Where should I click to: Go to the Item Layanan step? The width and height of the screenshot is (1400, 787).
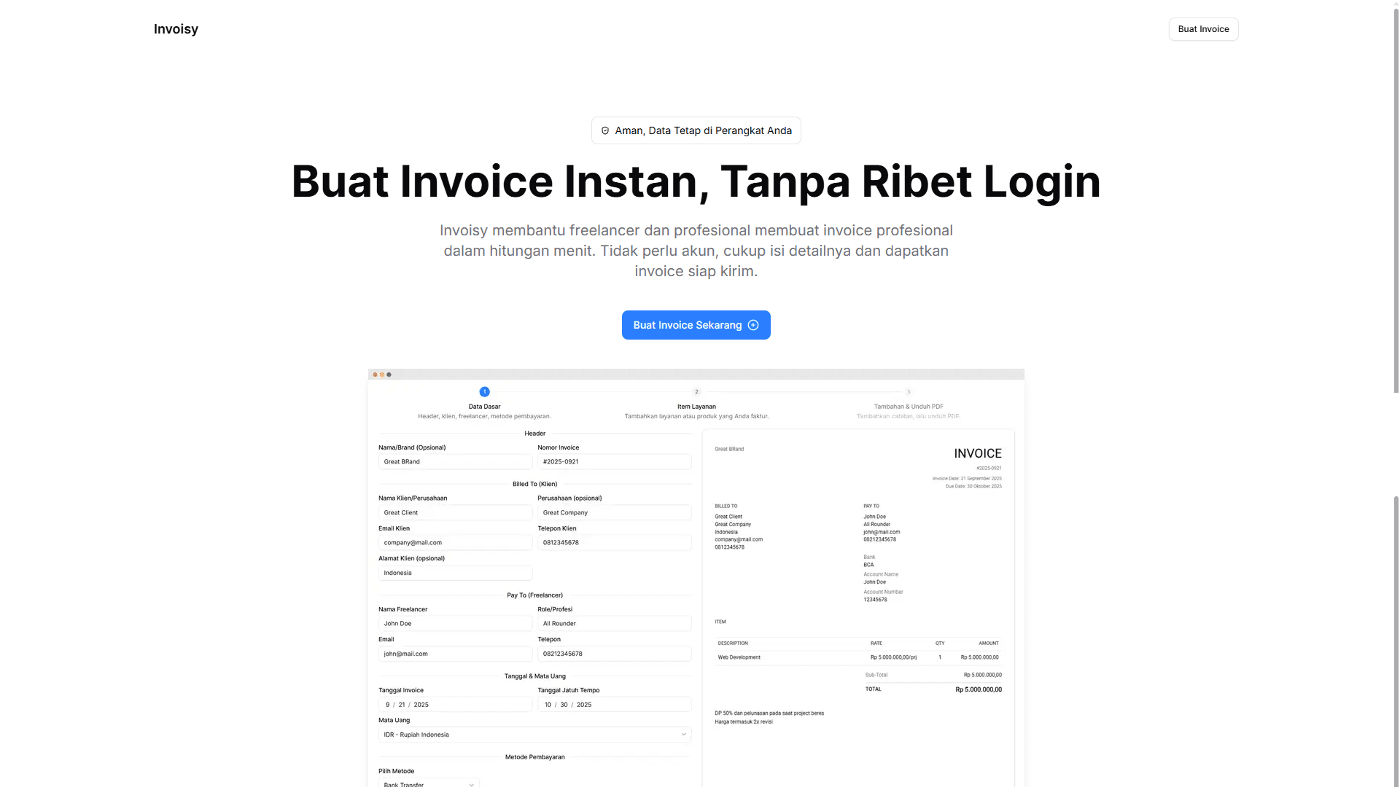pos(696,407)
